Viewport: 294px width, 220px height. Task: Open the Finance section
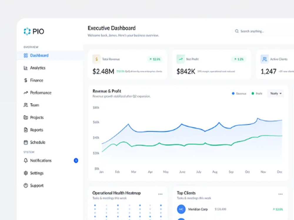click(x=36, y=80)
